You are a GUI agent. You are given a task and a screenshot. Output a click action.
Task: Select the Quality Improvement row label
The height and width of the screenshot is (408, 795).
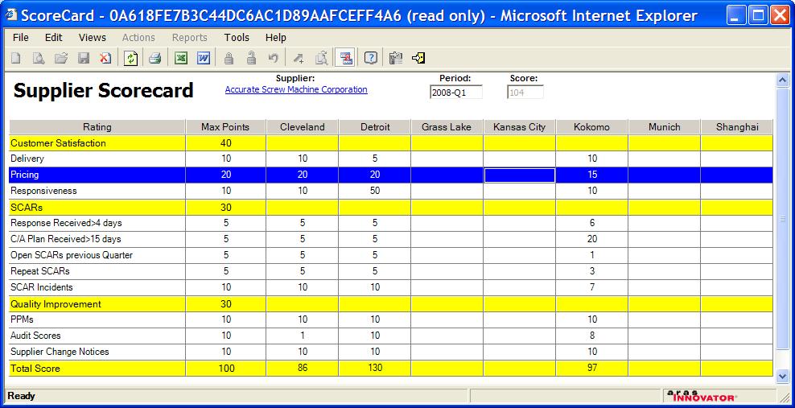(x=56, y=304)
